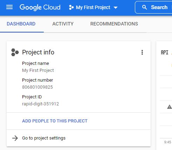Click the project hexagon icon in header
The image size is (172, 150).
[x=71, y=7]
